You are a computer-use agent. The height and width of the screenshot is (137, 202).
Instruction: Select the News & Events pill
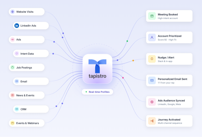point(27,95)
